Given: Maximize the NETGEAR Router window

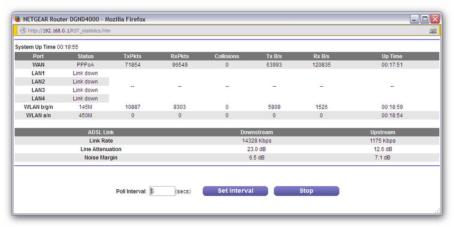Looking at the screenshot, I should point(424,20).
